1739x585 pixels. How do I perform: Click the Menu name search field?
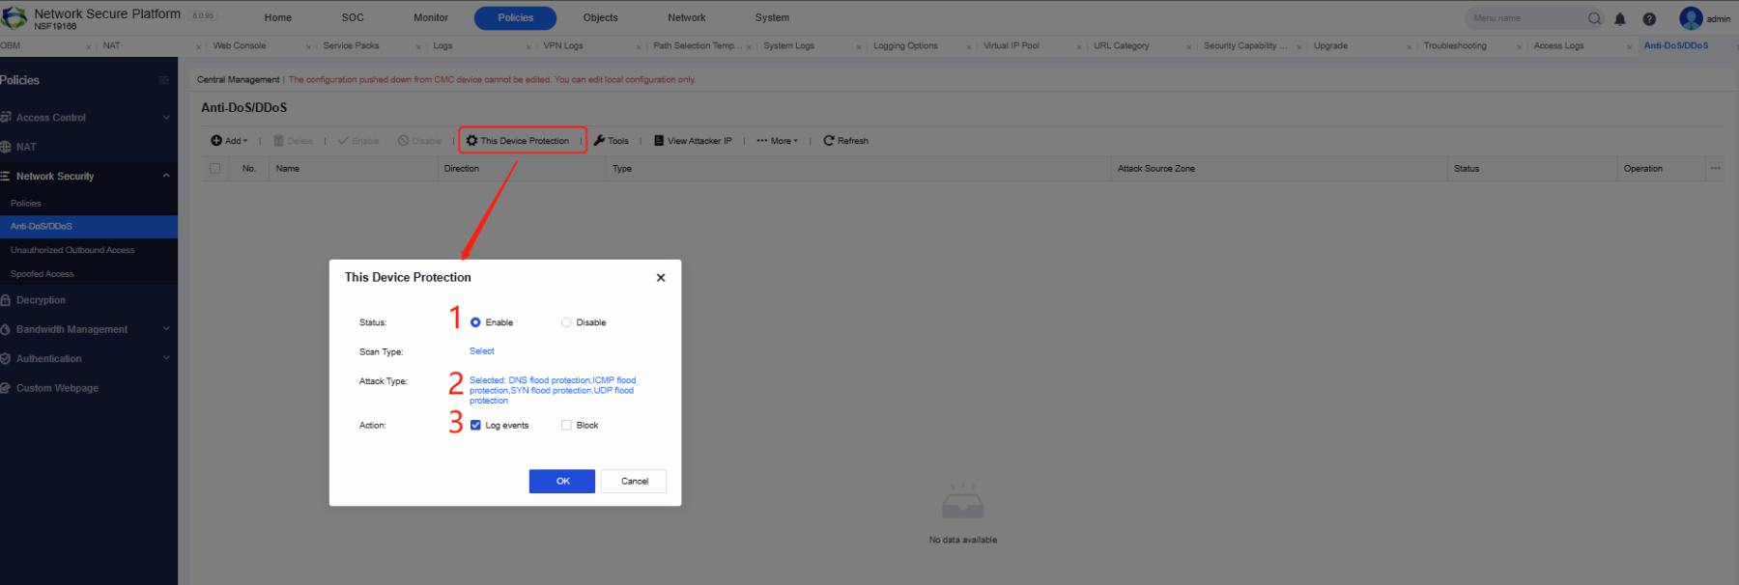click(x=1526, y=18)
